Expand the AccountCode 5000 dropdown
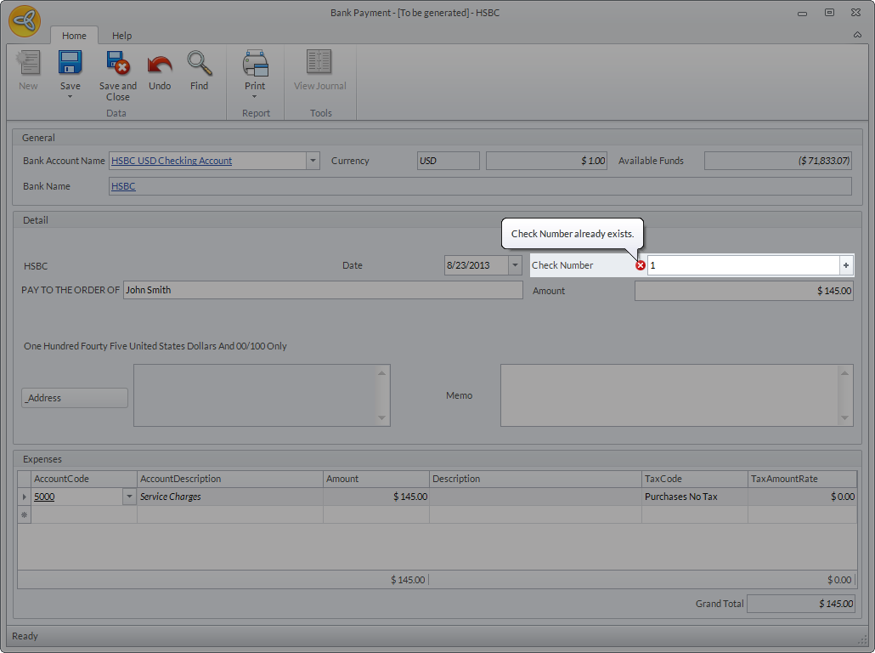 click(129, 497)
